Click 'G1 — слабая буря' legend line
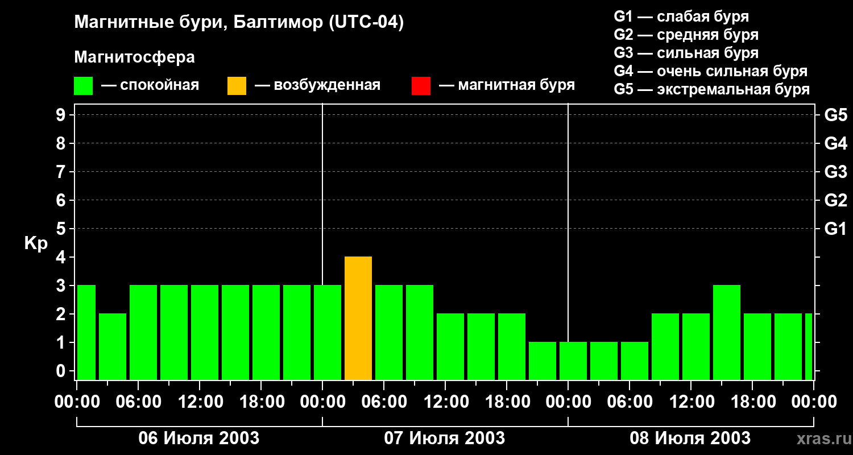This screenshot has height=455, width=853. click(x=681, y=16)
